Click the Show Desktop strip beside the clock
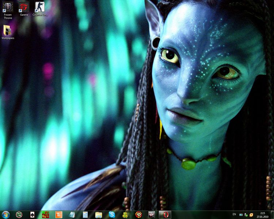This screenshot has width=274, height=219. [273, 215]
